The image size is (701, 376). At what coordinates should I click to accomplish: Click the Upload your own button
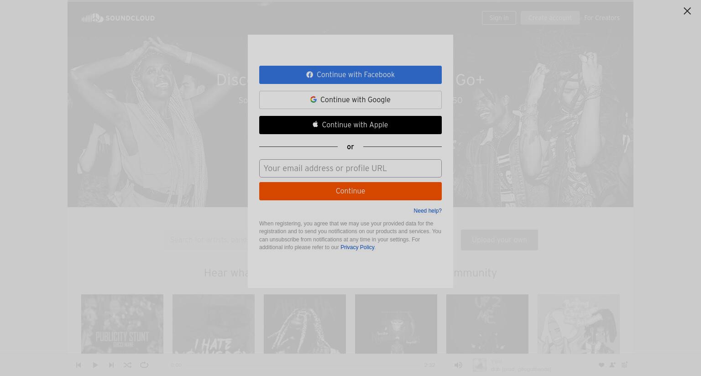pos(499,240)
